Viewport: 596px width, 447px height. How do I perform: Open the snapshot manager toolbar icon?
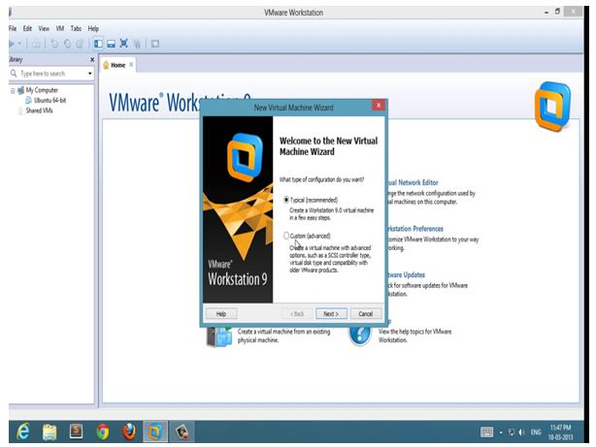pos(80,44)
